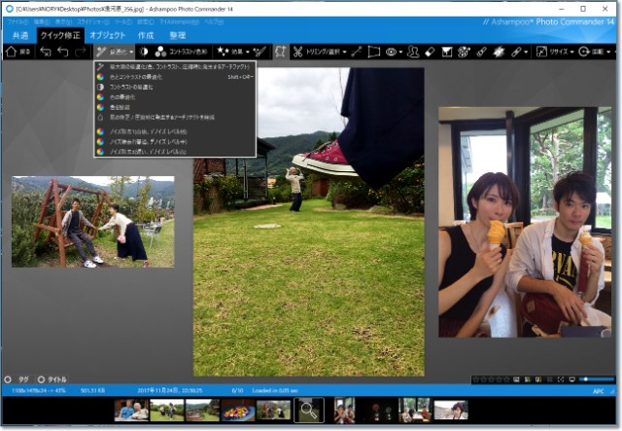This screenshot has width=622, height=431.
Task: Click the Home (戻る) icon in toolbar
Action: click(x=17, y=52)
